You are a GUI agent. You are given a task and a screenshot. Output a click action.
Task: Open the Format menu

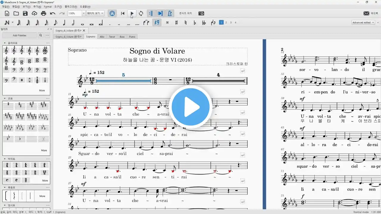(x=48, y=6)
